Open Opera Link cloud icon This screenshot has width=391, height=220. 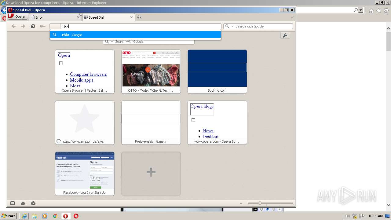23,203
